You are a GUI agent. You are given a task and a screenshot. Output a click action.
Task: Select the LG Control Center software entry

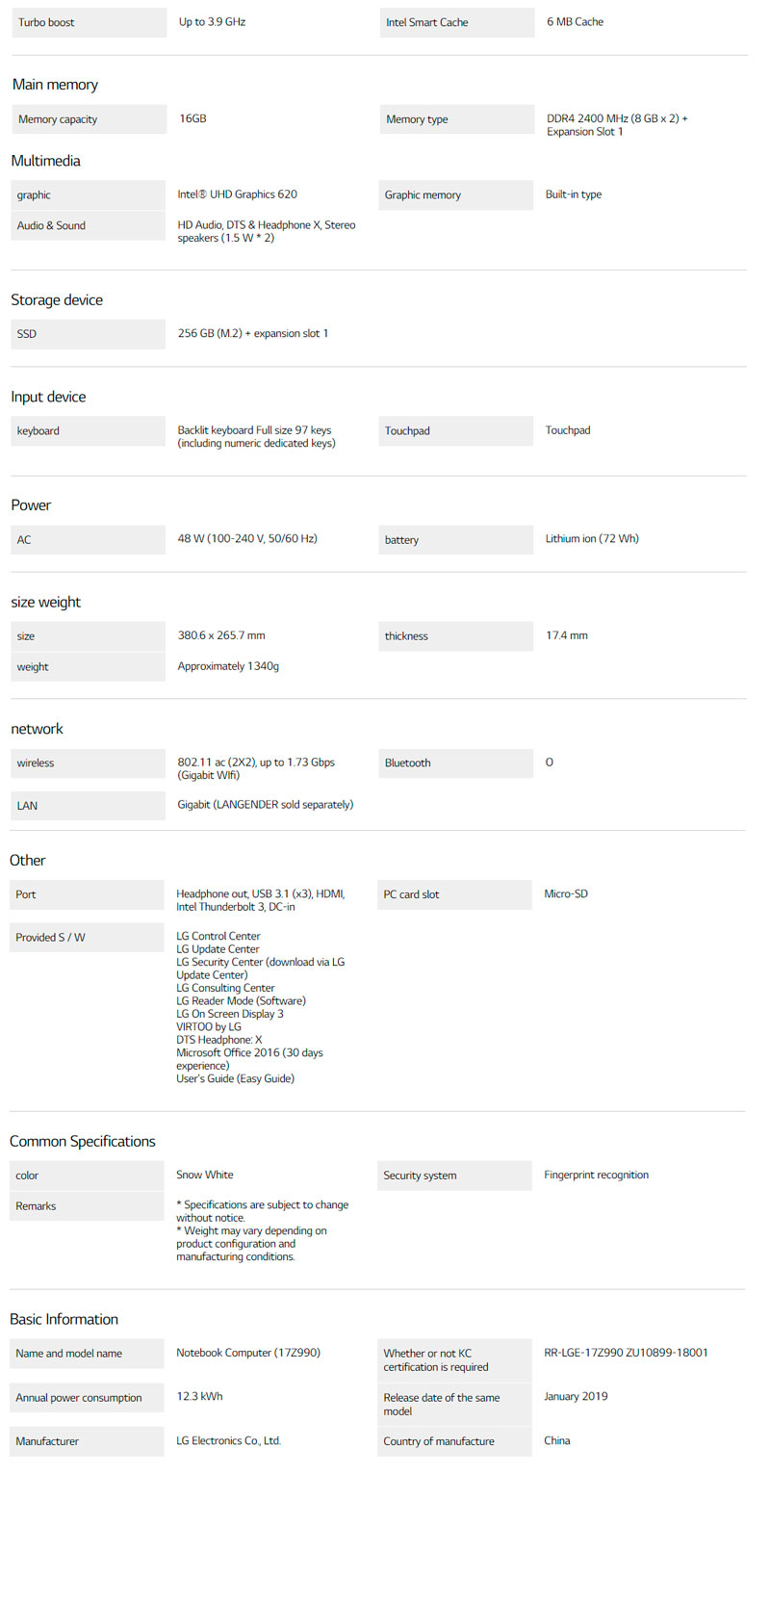pyautogui.click(x=218, y=936)
